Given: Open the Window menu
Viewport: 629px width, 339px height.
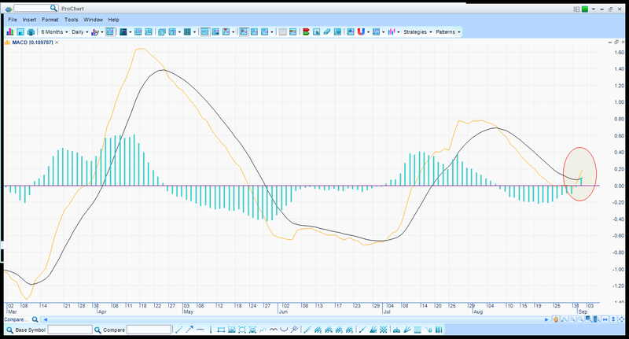Looking at the screenshot, I should (93, 19).
